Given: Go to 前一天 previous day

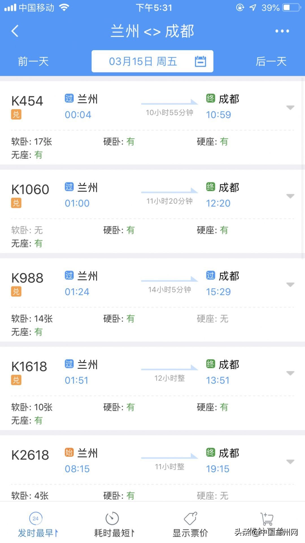Looking at the screenshot, I should (33, 61).
